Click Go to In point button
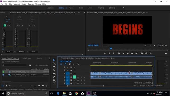This screenshot has height=96, width=170. pos(119,53)
